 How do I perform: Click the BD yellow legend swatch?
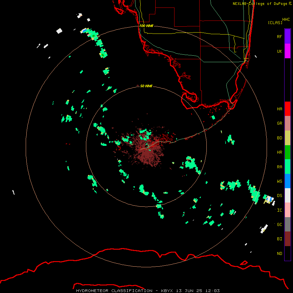(x=287, y=138)
